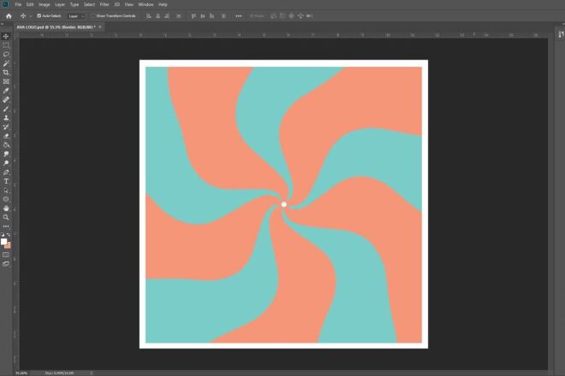This screenshot has width=565, height=376.
Task: Select the History Brush tool
Action: click(6, 127)
